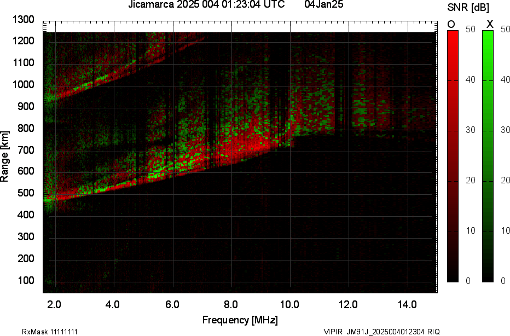Click the 'SNR [dB]' legend heading
The image size is (510, 336).
pos(468,8)
